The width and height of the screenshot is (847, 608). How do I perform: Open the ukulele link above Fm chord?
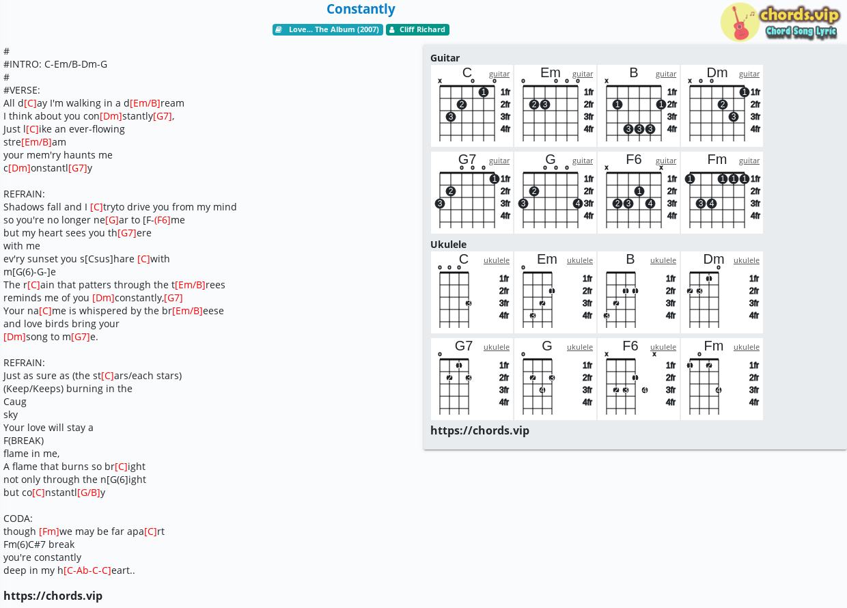coord(747,347)
